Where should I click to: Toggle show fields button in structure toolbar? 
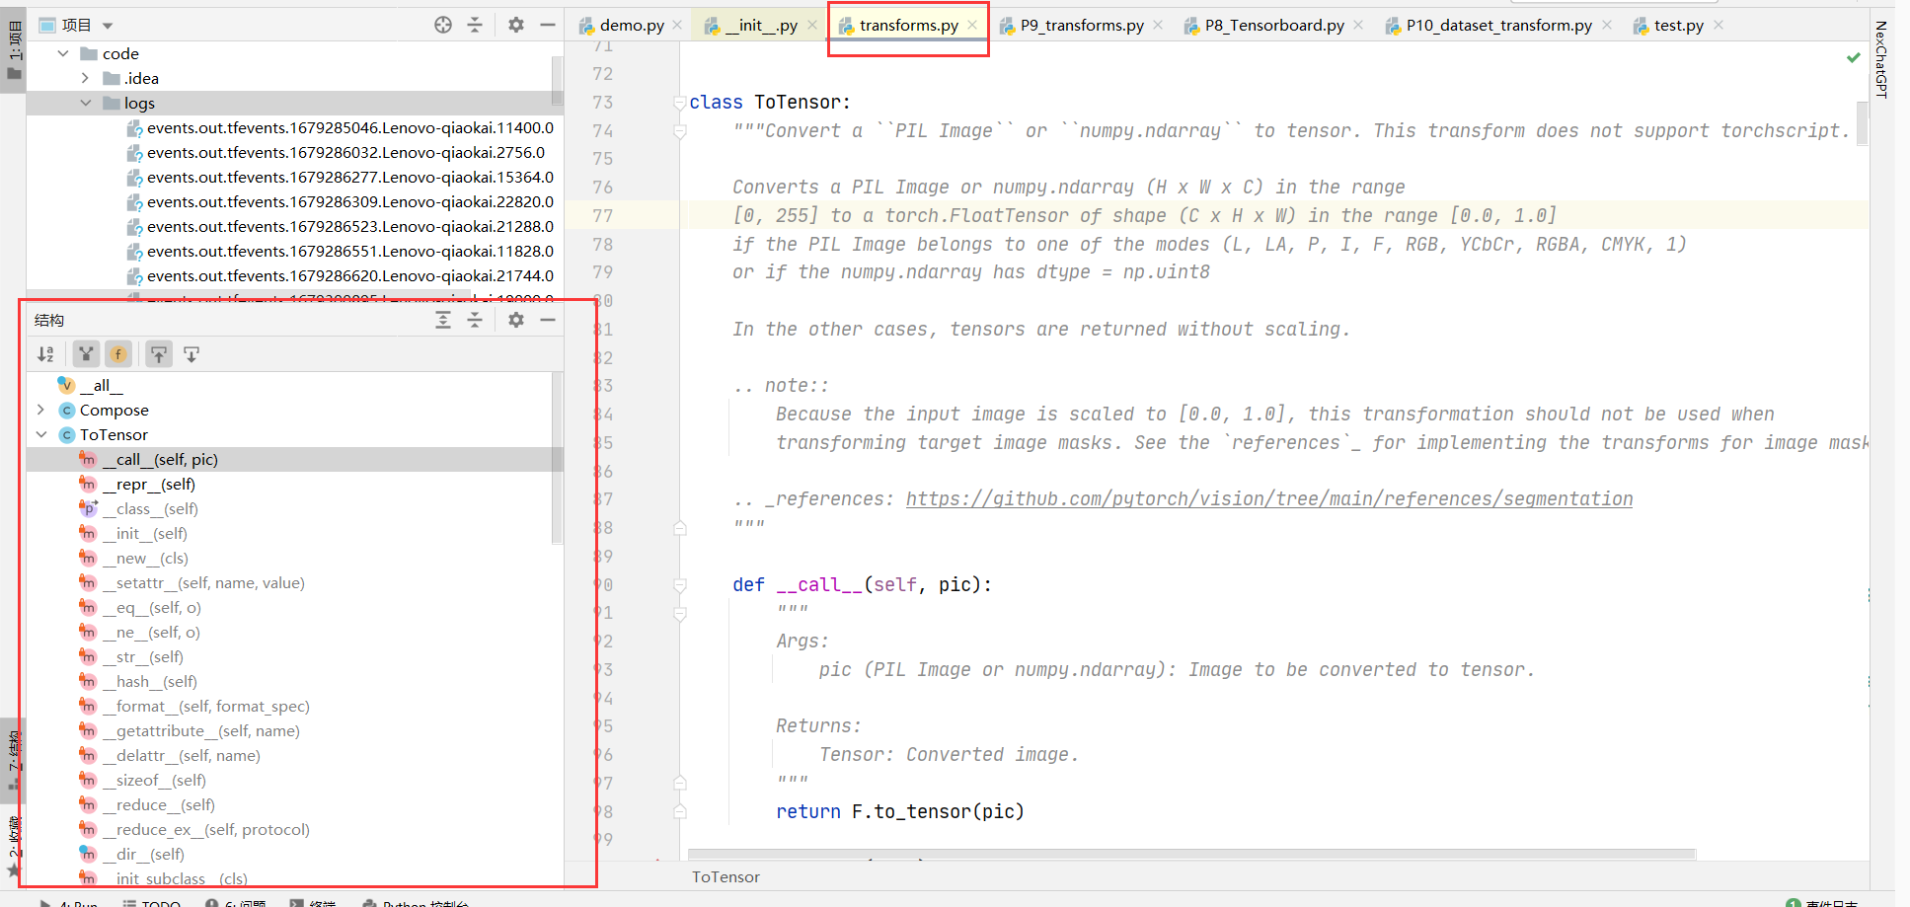point(118,354)
